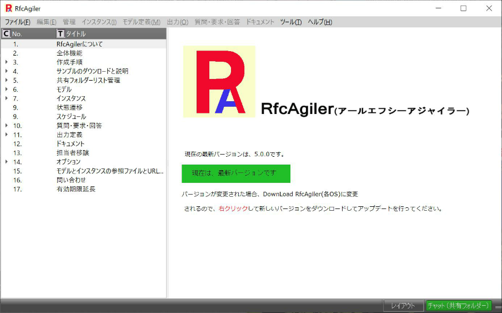Expand item 6 モデル
This screenshot has width=502, height=313.
[7, 89]
